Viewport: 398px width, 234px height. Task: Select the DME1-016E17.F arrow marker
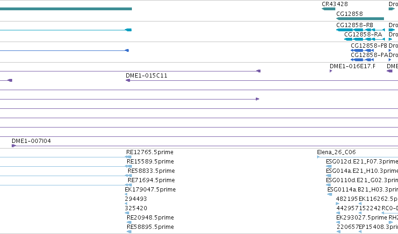(x=331, y=71)
